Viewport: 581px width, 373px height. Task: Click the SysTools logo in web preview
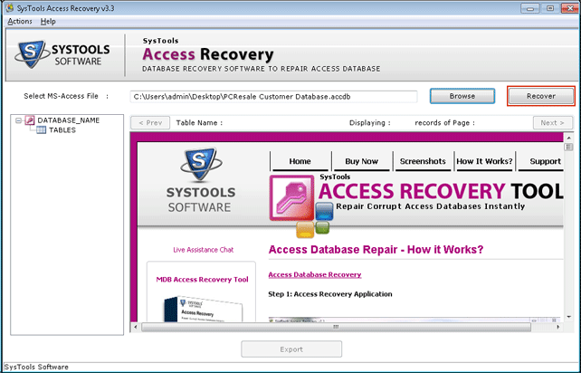tap(201, 180)
